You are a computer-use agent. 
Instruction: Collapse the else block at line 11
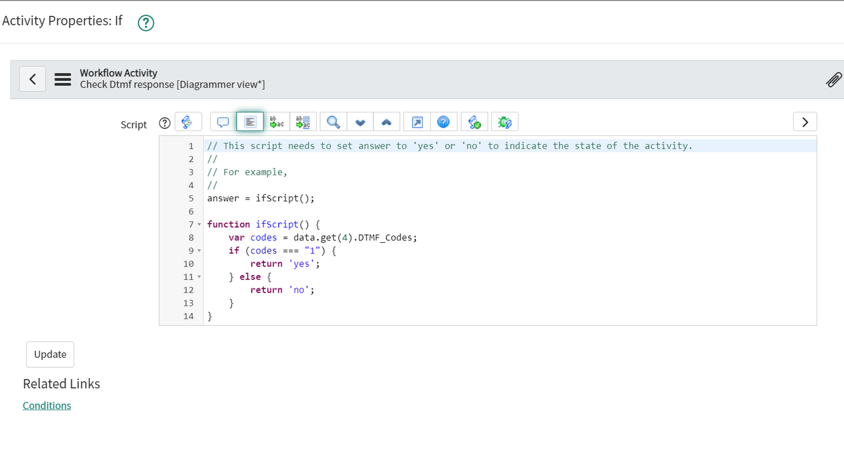click(199, 277)
